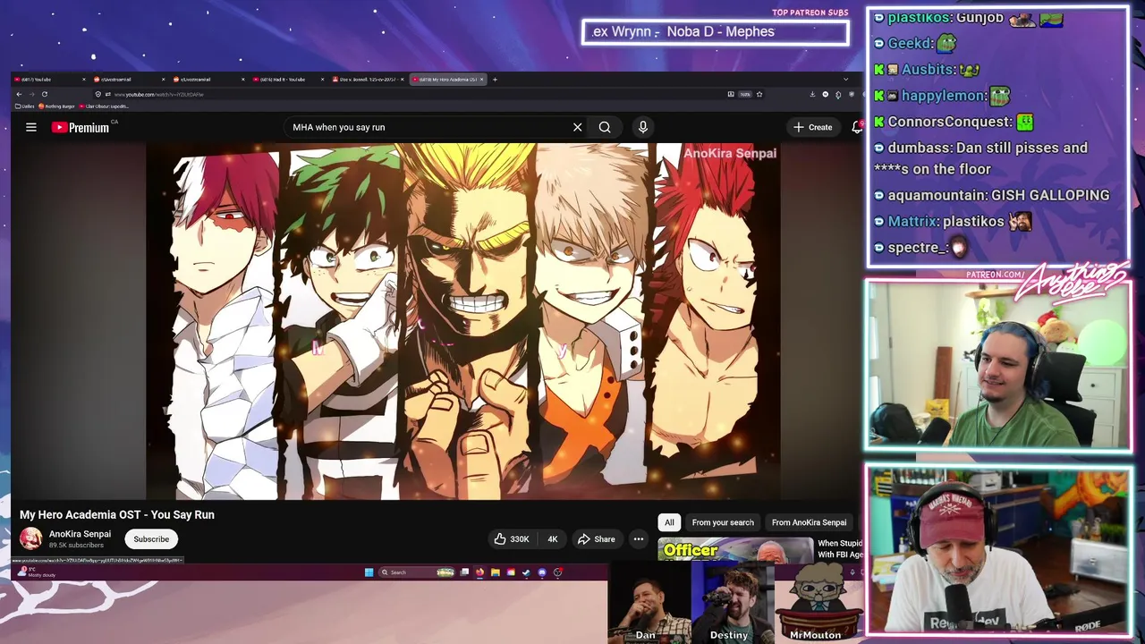Open more actions menu next to Share

[639, 538]
